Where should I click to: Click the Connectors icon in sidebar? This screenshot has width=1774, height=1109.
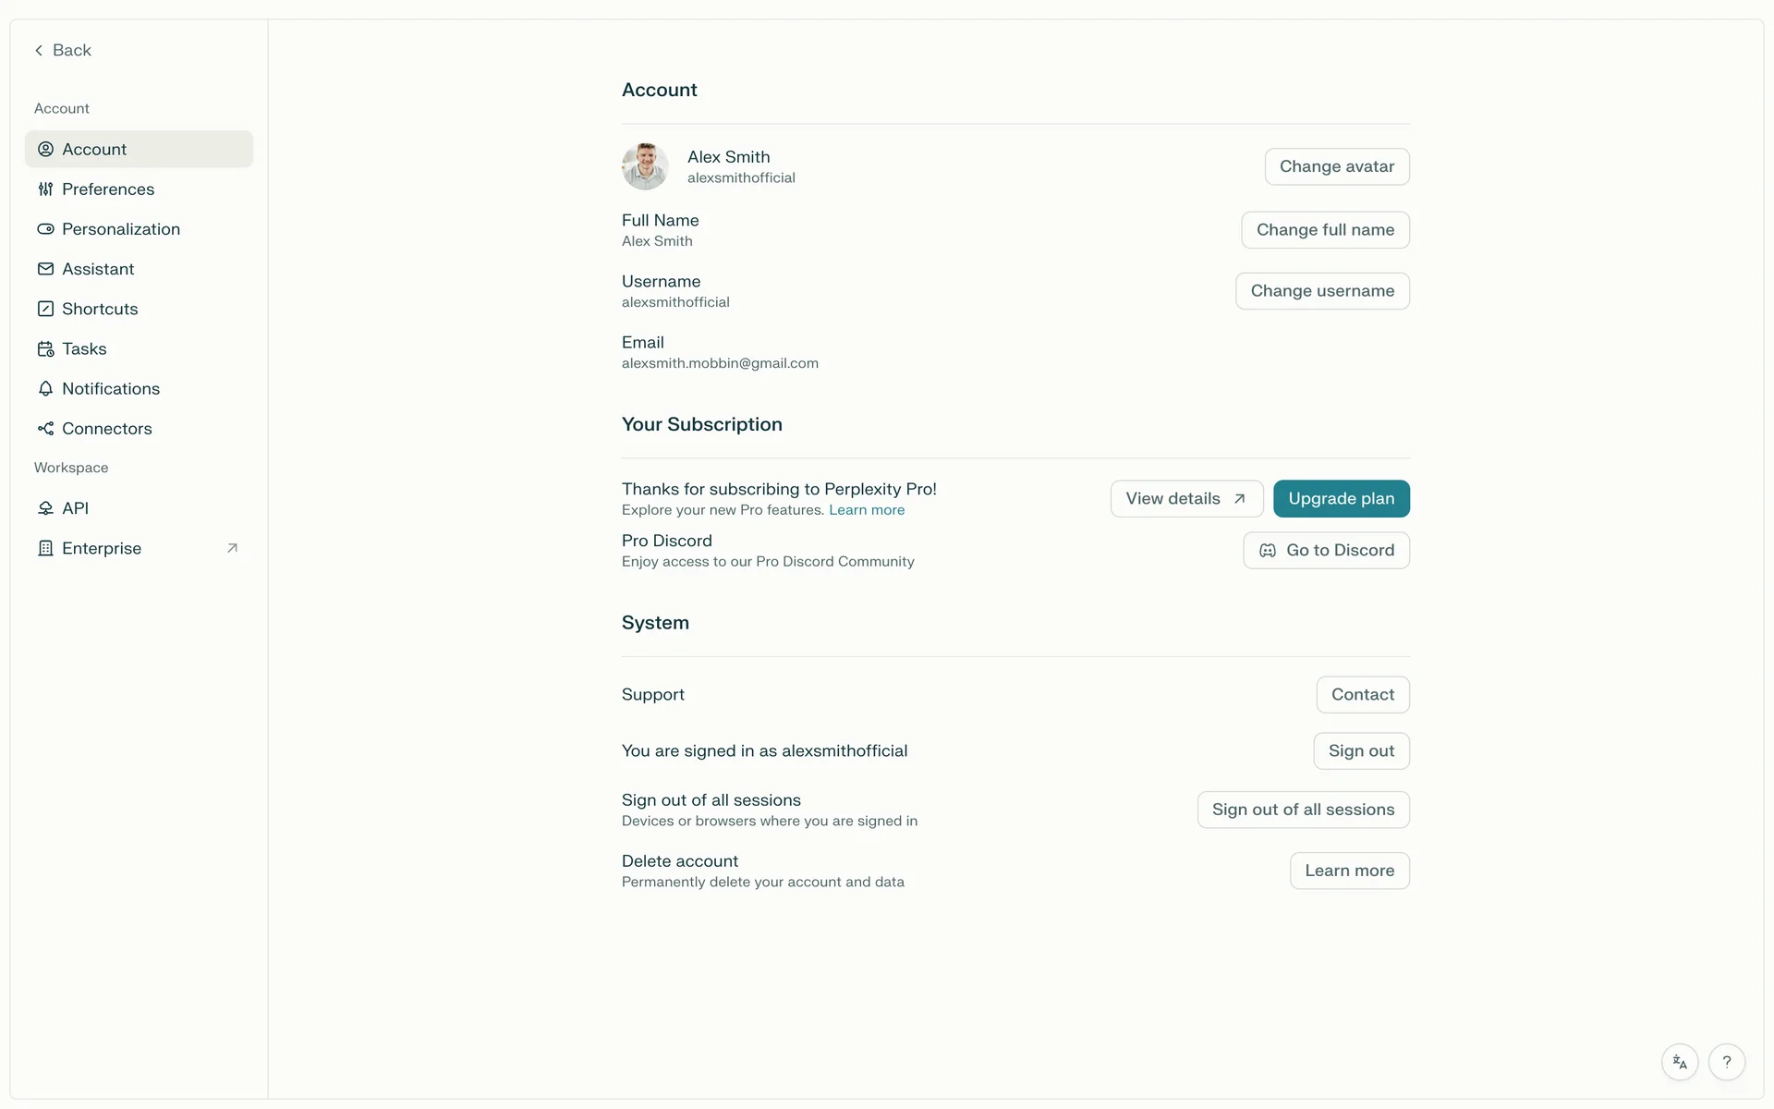tap(45, 429)
